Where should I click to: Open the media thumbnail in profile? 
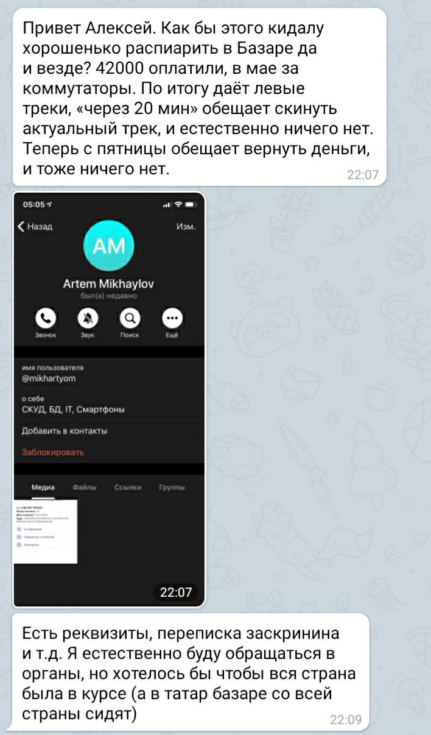[46, 531]
